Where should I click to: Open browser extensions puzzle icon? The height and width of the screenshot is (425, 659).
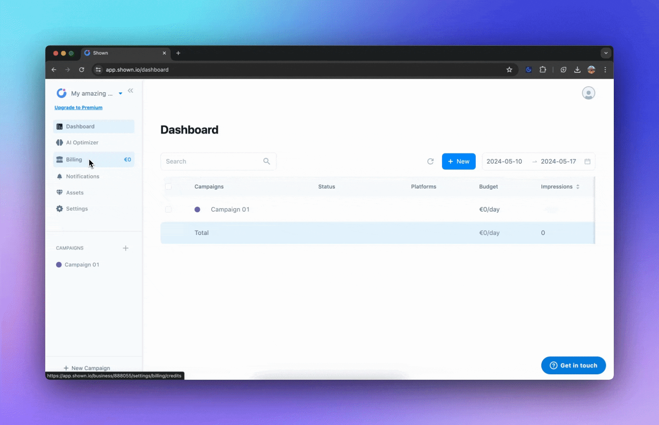(543, 70)
